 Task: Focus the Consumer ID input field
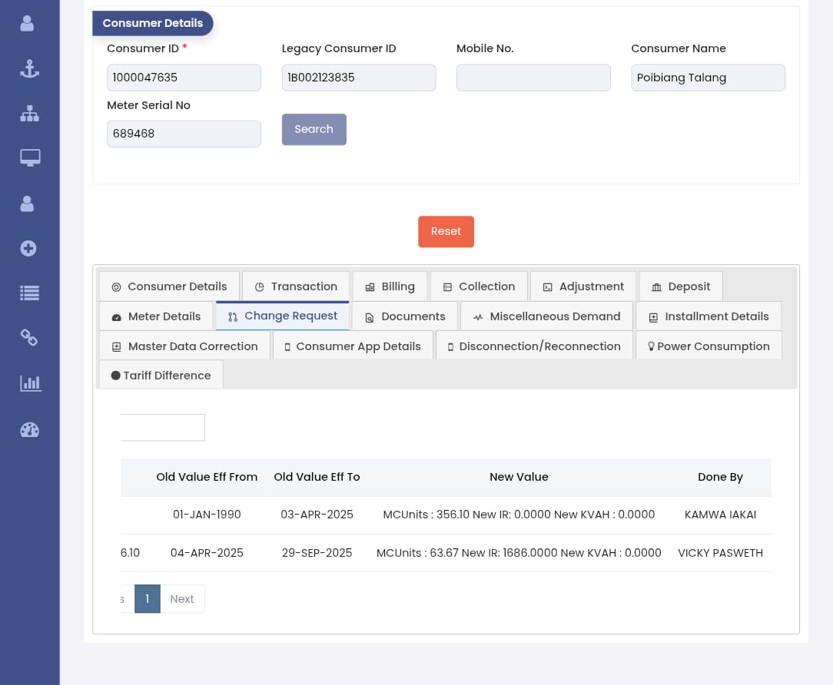pyautogui.click(x=184, y=78)
